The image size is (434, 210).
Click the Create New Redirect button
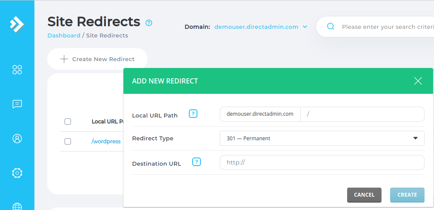coord(98,59)
